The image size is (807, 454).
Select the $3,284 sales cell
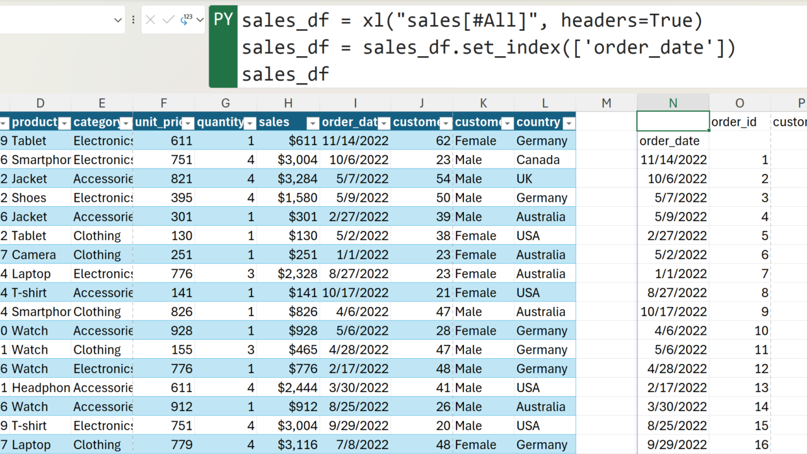click(x=288, y=179)
